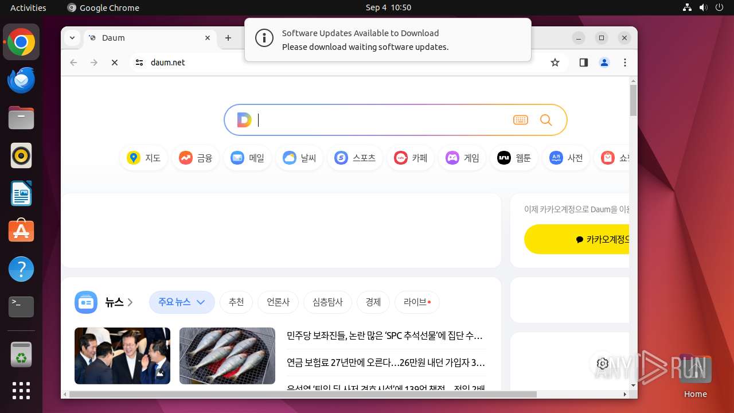The image size is (734, 413).
Task: Open the Activities overview
Action: [x=28, y=7]
